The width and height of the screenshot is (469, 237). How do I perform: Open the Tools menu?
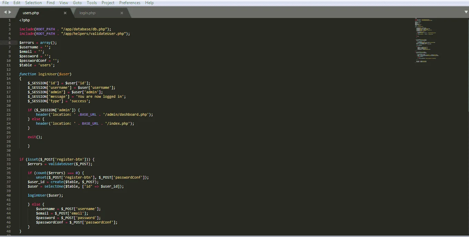tap(92, 3)
